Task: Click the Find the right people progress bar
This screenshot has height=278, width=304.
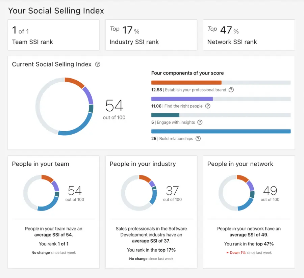Action: click(182, 99)
